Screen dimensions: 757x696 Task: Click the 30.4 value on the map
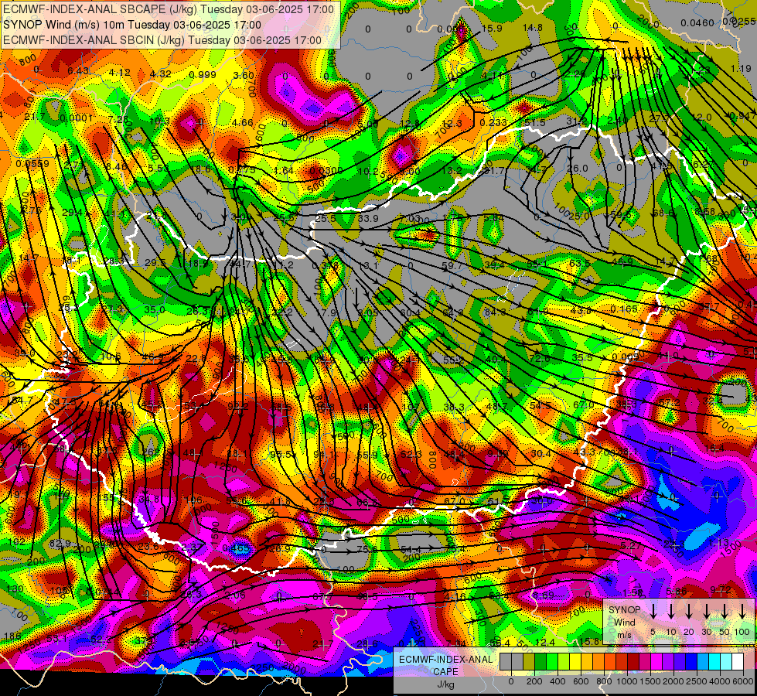(x=540, y=453)
